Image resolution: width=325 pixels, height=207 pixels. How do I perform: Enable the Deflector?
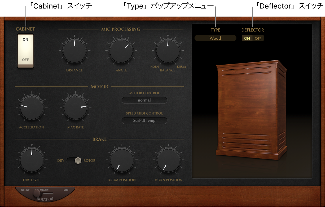tap(247, 38)
